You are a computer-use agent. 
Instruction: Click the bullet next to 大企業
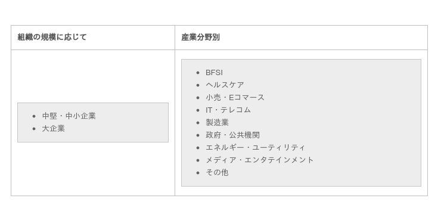[35, 129]
